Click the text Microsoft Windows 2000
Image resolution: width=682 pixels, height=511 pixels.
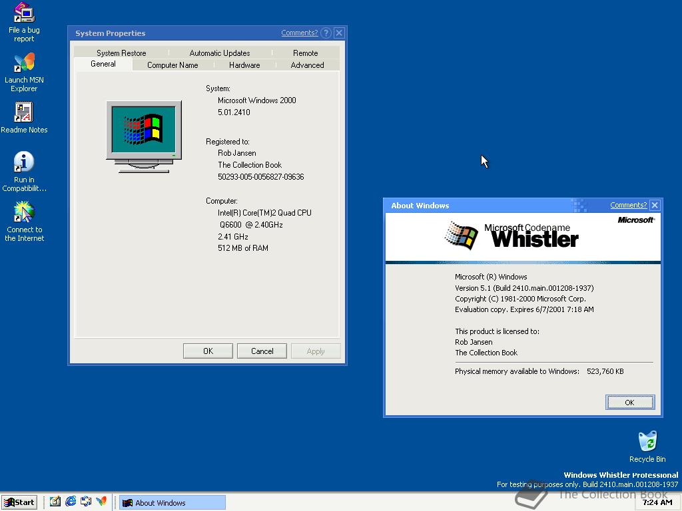257,100
